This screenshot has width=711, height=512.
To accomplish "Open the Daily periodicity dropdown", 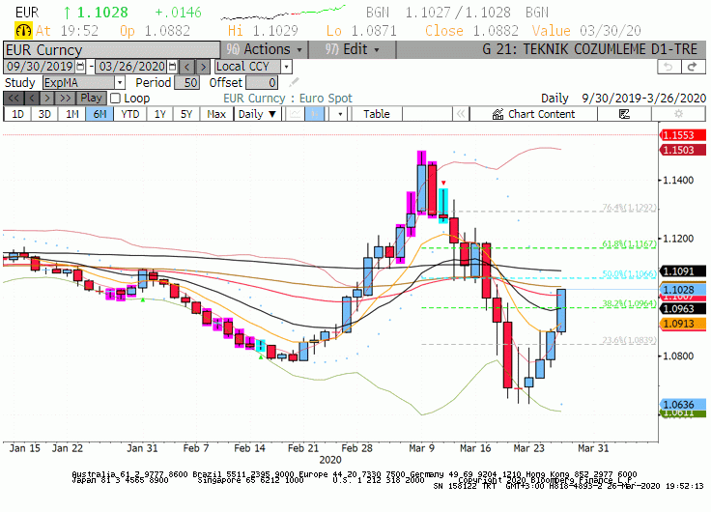I will pos(257,114).
